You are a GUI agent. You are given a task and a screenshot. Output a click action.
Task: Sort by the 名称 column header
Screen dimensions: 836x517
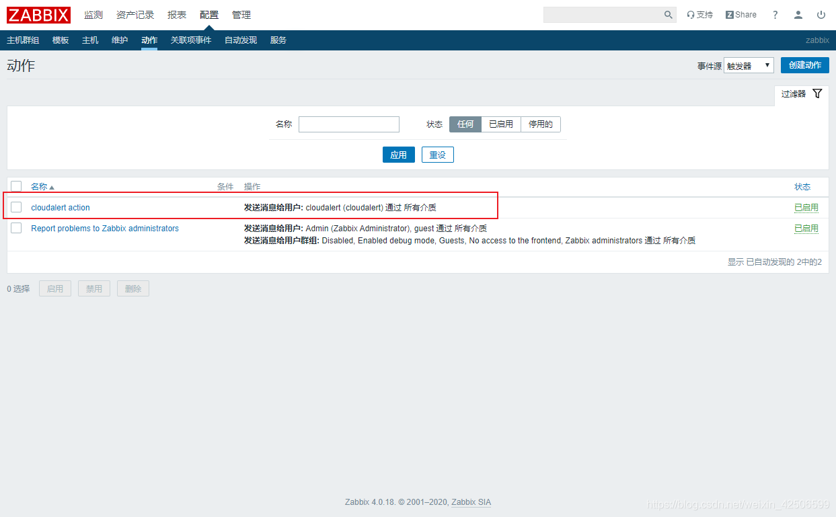[x=42, y=187]
